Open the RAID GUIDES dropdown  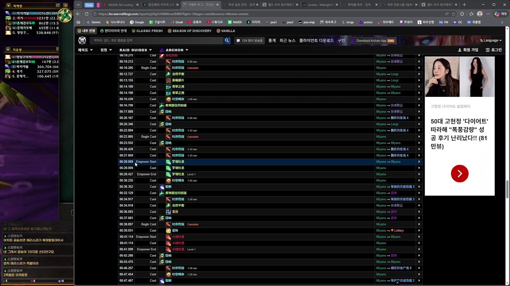pyautogui.click(x=135, y=50)
